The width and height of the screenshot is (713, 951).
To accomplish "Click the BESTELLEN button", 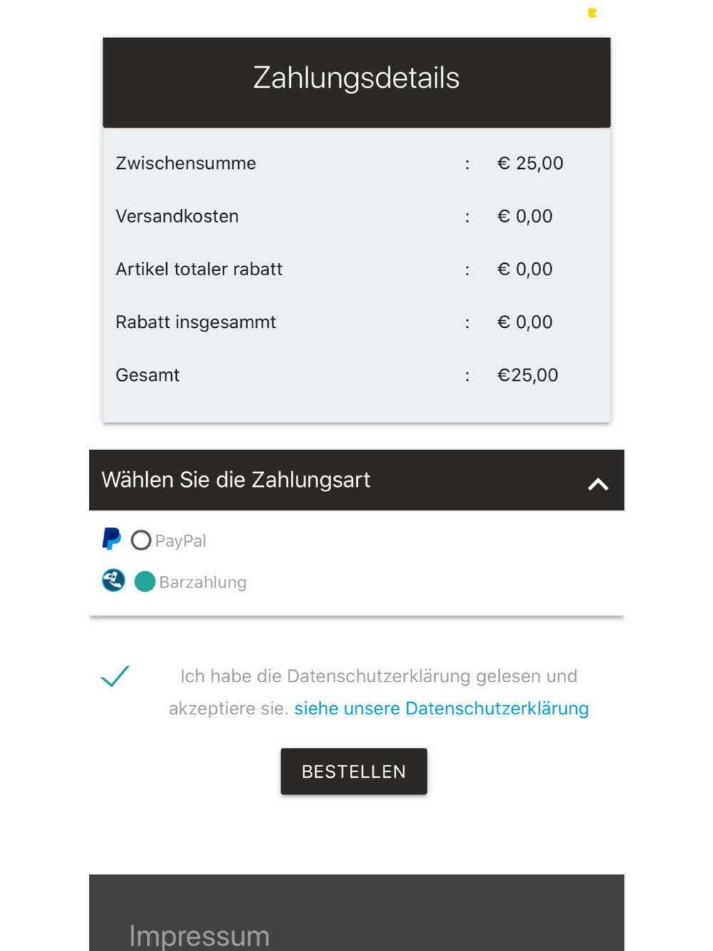I will point(354,771).
